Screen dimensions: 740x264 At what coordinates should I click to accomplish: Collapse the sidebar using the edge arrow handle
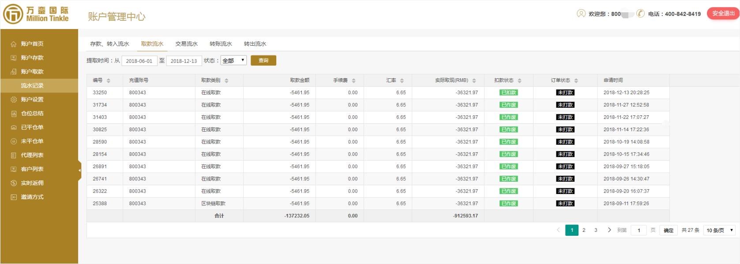(x=80, y=170)
